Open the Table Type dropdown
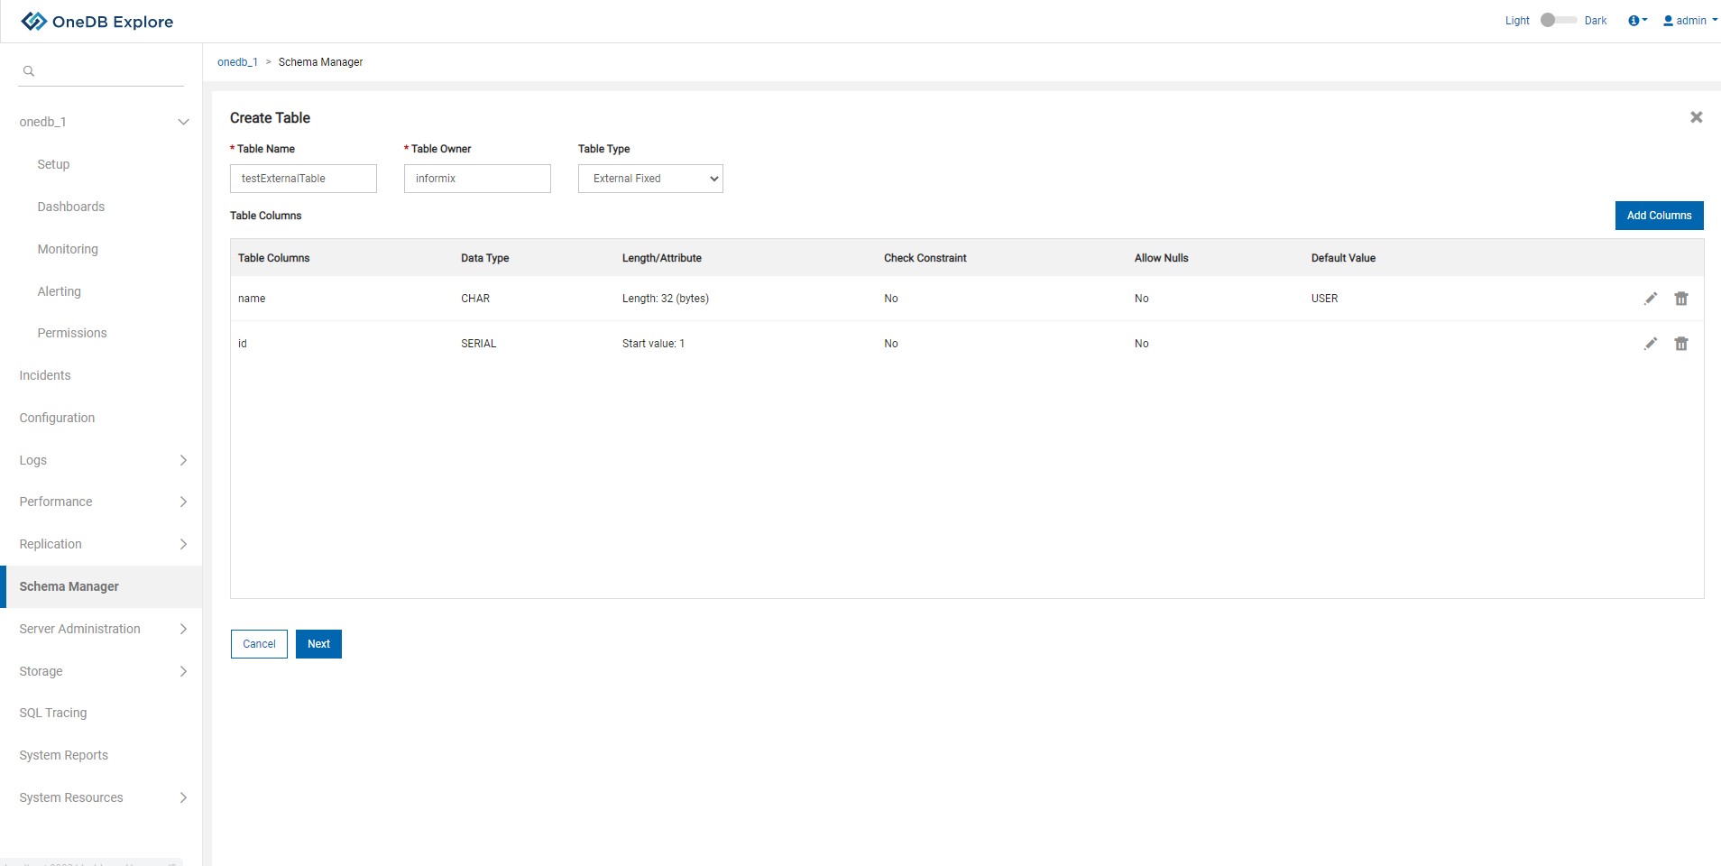 pos(650,179)
